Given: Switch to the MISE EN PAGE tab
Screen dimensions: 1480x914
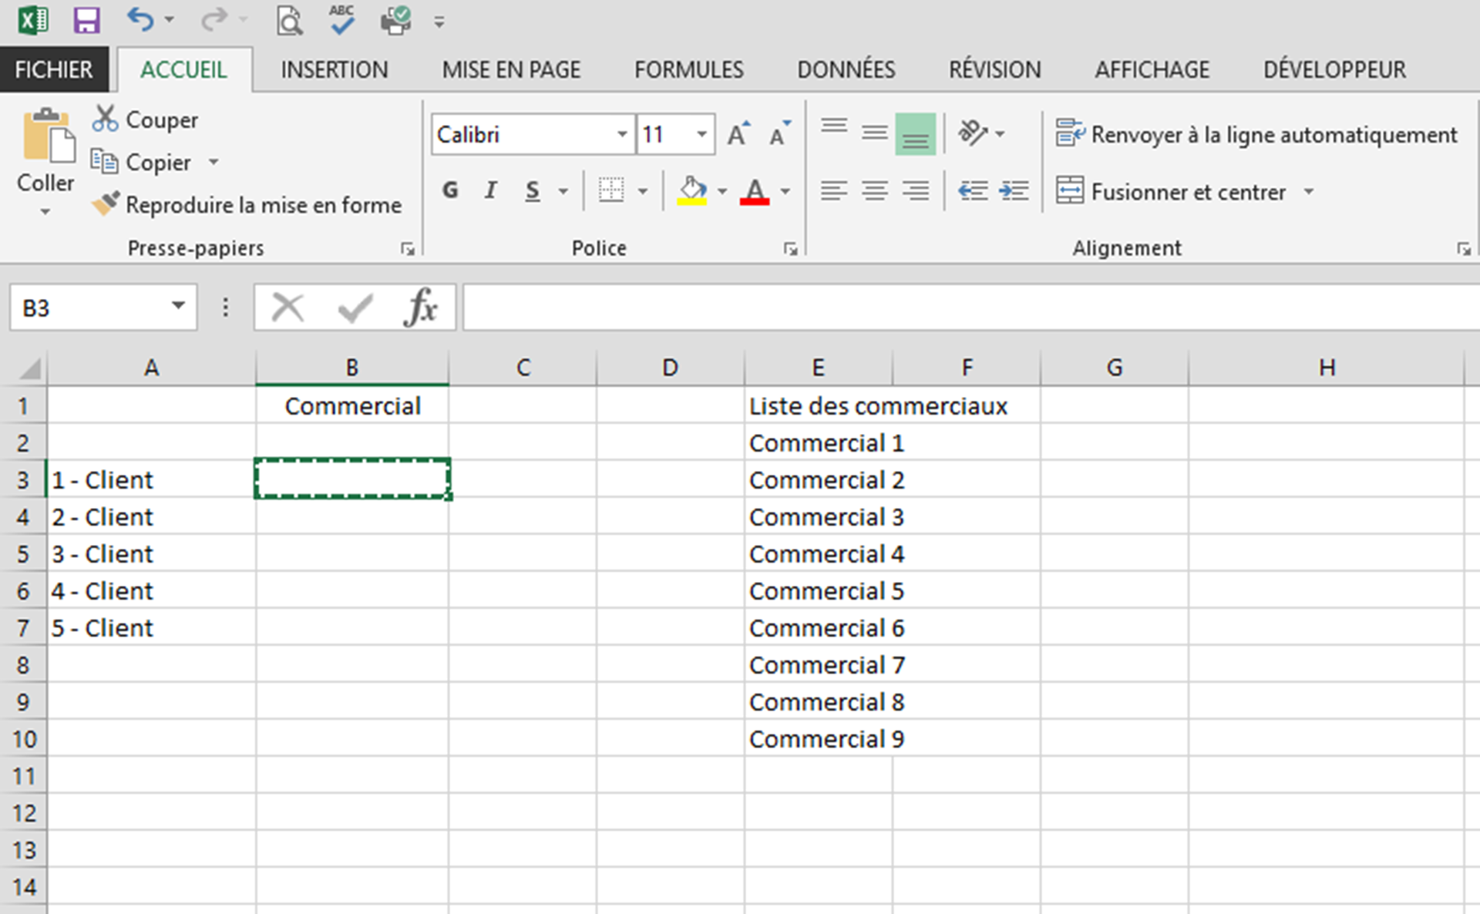Looking at the screenshot, I should (x=511, y=69).
